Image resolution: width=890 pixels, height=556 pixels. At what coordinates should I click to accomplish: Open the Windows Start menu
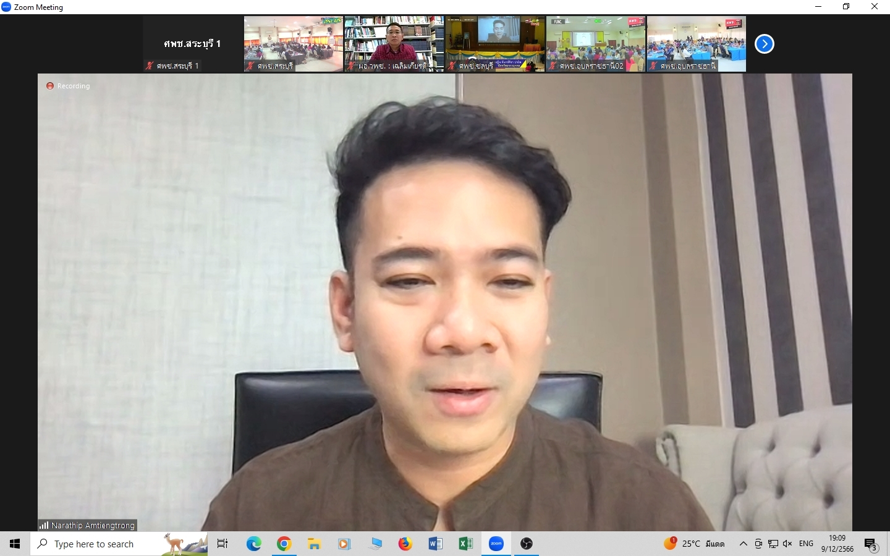pos(15,544)
